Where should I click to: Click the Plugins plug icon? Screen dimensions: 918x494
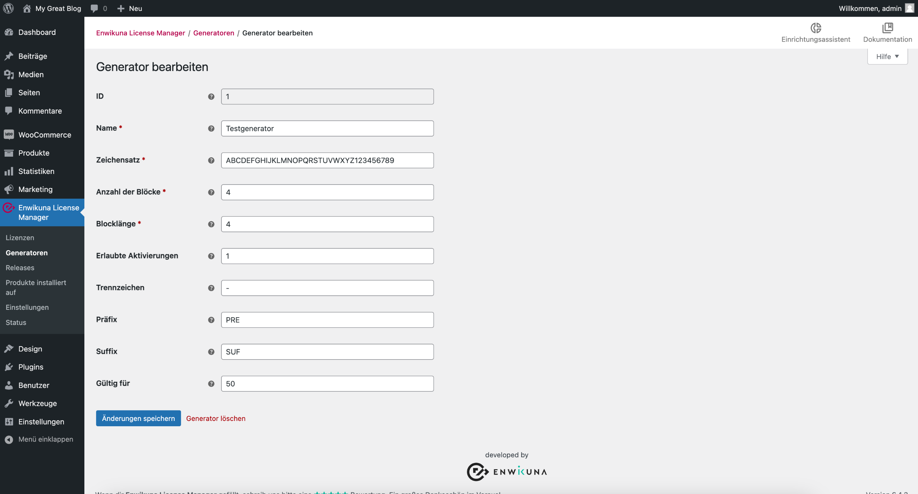click(x=9, y=367)
